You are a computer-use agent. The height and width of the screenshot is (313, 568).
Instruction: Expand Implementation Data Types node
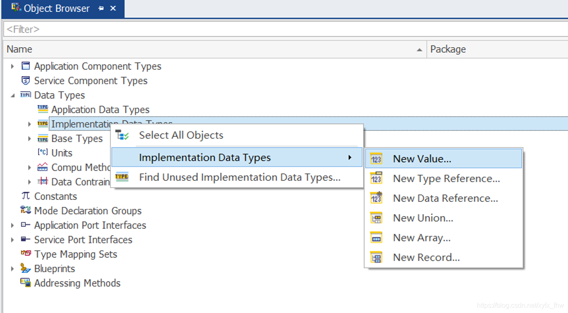click(30, 124)
